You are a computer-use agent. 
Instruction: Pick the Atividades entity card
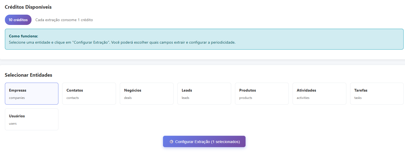point(319,93)
